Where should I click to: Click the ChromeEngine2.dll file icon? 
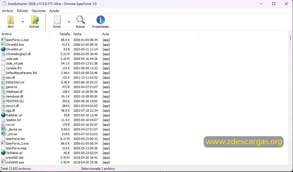tap(3, 54)
